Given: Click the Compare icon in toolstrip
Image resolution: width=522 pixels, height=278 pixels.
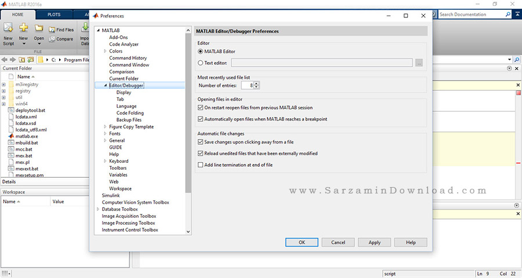Looking at the screenshot, I should pyautogui.click(x=52, y=39).
